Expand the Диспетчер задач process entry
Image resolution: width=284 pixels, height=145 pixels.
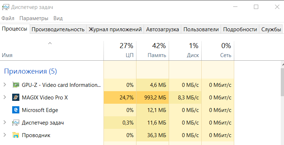pos(5,122)
